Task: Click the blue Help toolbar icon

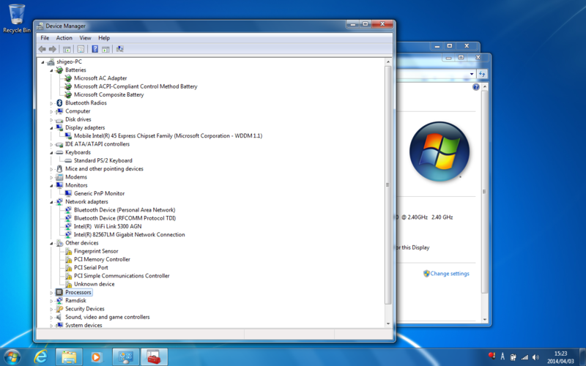Action: pyautogui.click(x=95, y=49)
